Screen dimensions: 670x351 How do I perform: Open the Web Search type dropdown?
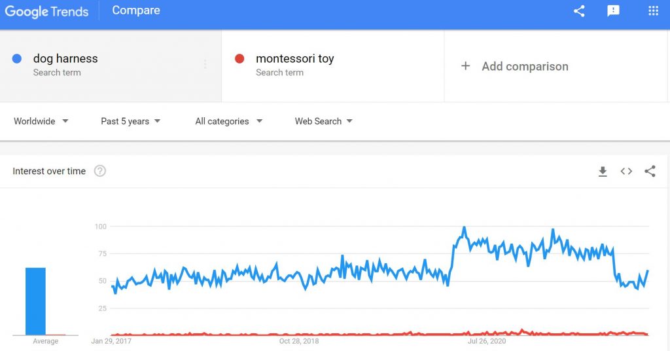coord(323,121)
